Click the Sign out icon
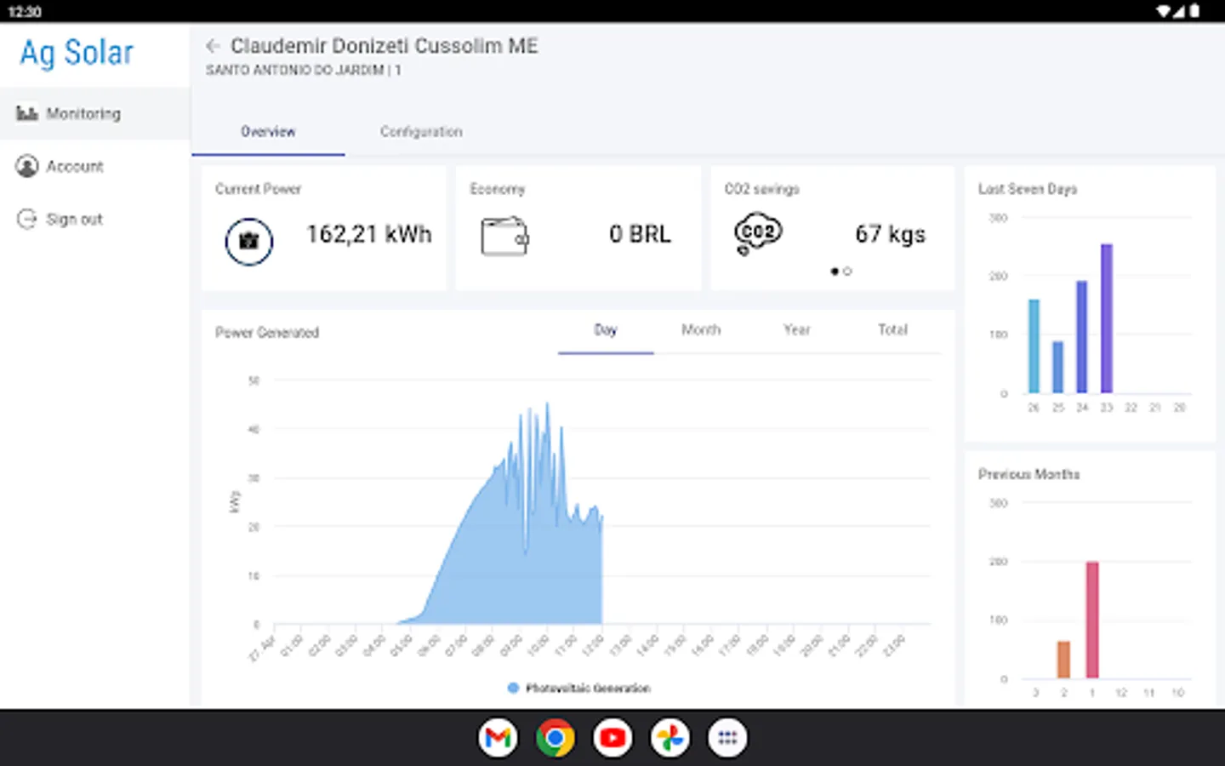1225x766 pixels. tap(27, 219)
